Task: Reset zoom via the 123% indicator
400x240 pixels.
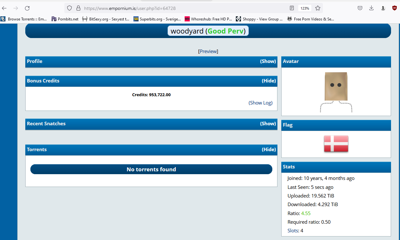Action: click(x=305, y=8)
